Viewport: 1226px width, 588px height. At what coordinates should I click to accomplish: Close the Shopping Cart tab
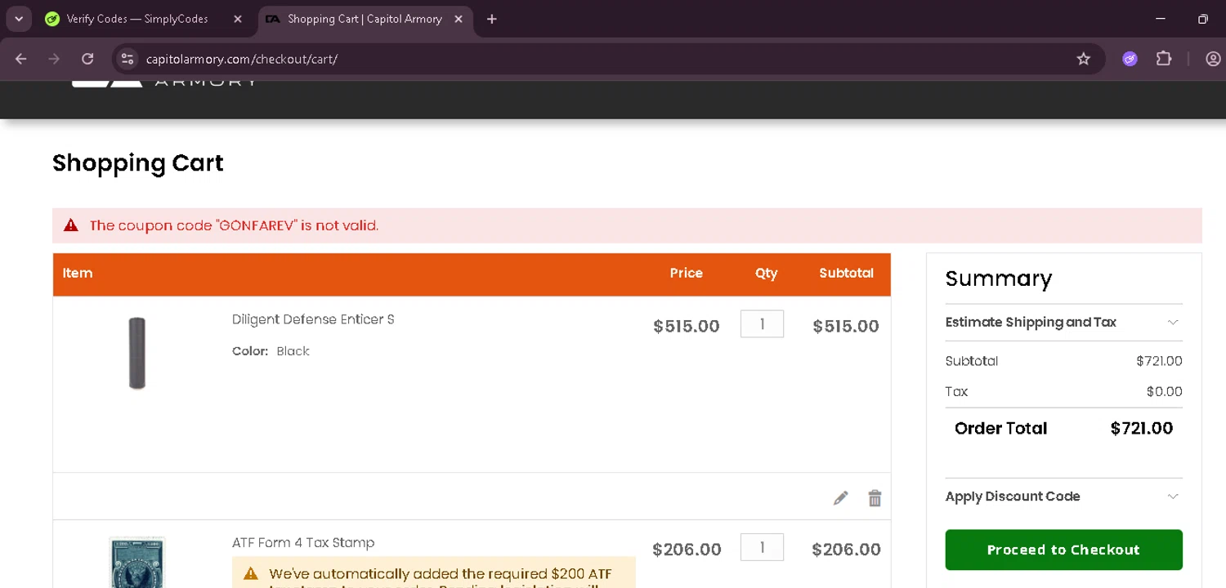[459, 19]
